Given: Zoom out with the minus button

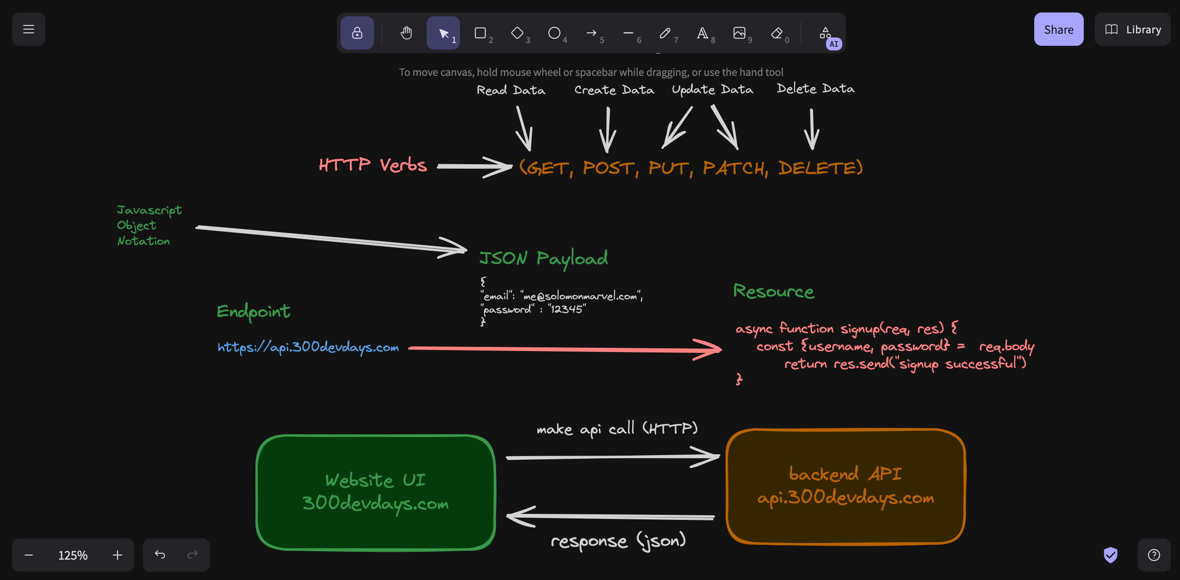Looking at the screenshot, I should [29, 555].
